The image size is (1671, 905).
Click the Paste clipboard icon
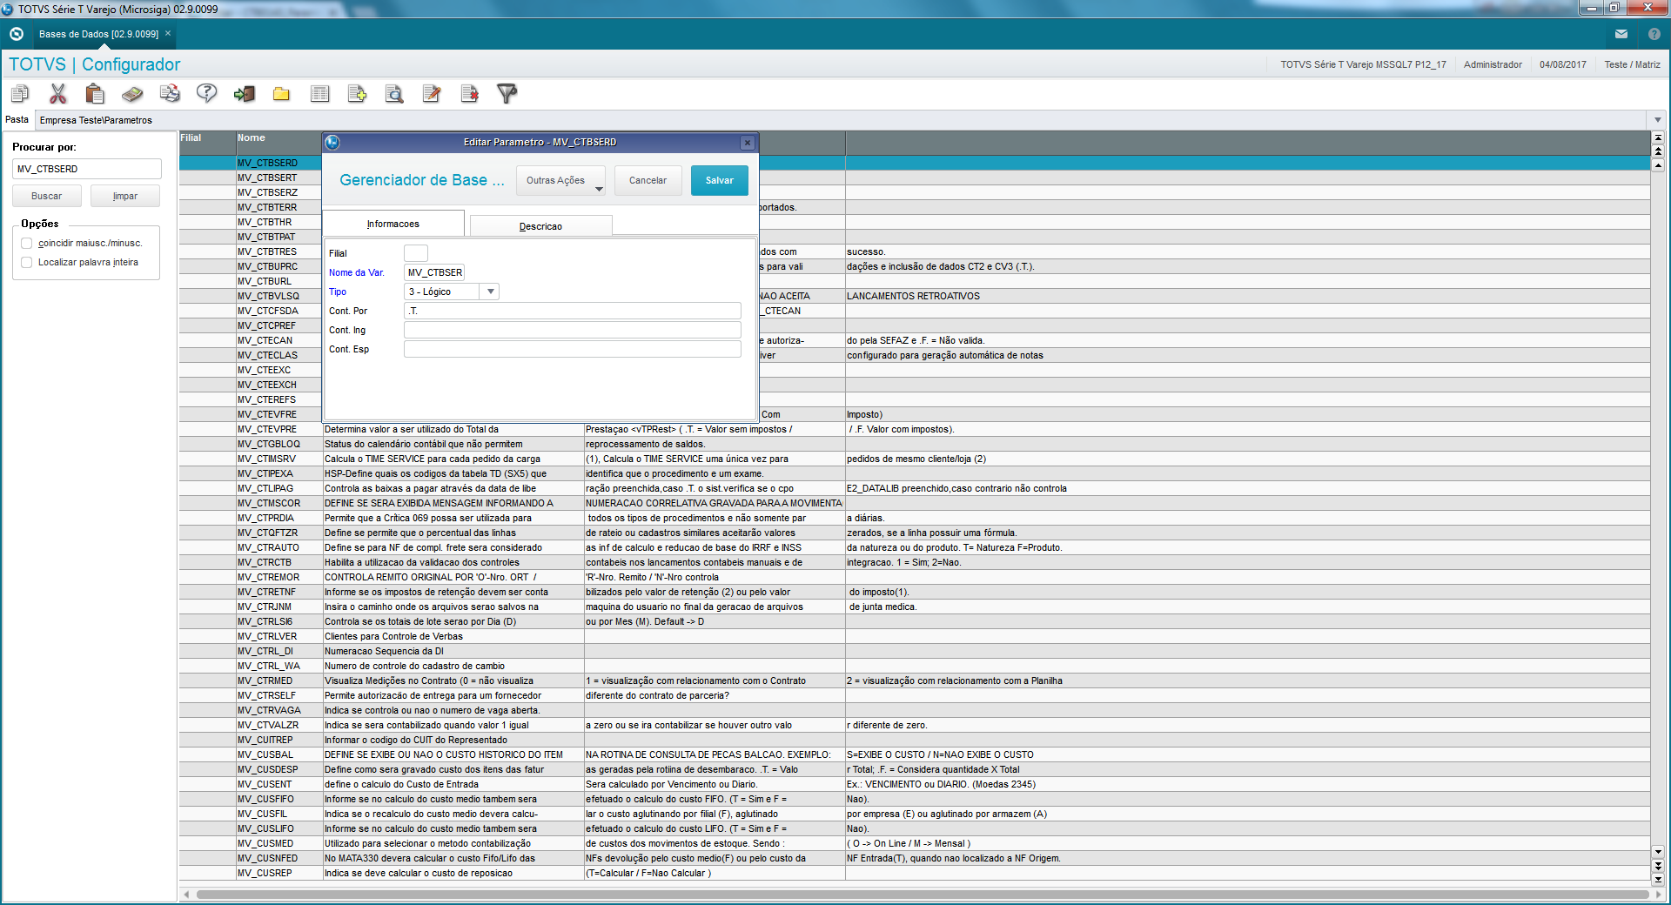[x=95, y=93]
